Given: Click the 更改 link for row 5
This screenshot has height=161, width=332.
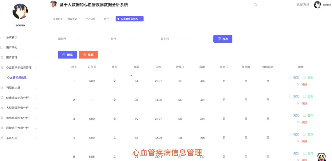Looking at the screenshot, I should click(310, 153).
